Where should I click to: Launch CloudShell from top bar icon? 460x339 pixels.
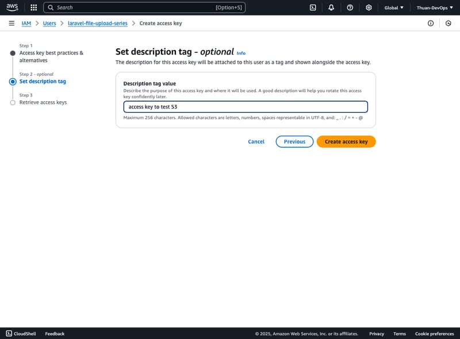[x=313, y=7]
